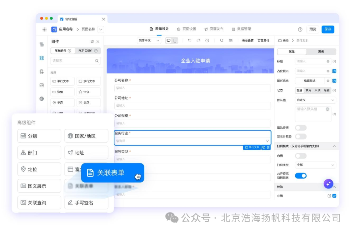Click the 预览 button
This screenshot has width=352, height=232.
click(x=313, y=29)
